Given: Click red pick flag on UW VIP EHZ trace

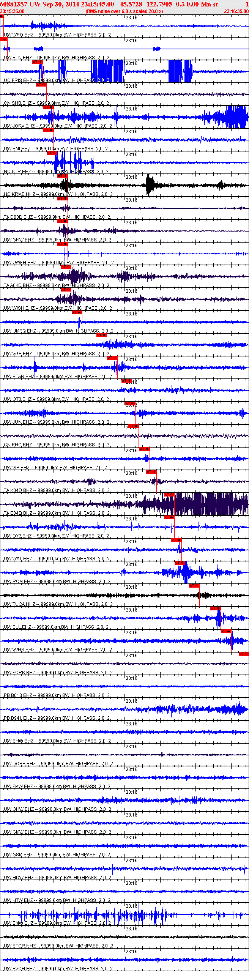Looking at the screenshot, I should pyautogui.click(x=144, y=449).
